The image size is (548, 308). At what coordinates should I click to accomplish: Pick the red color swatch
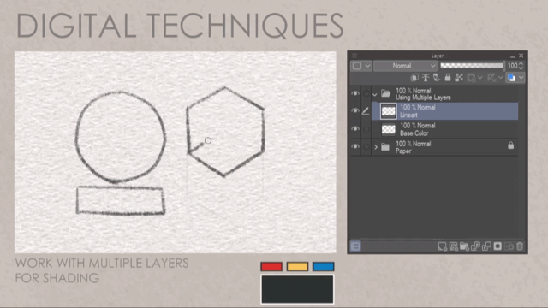click(x=271, y=266)
